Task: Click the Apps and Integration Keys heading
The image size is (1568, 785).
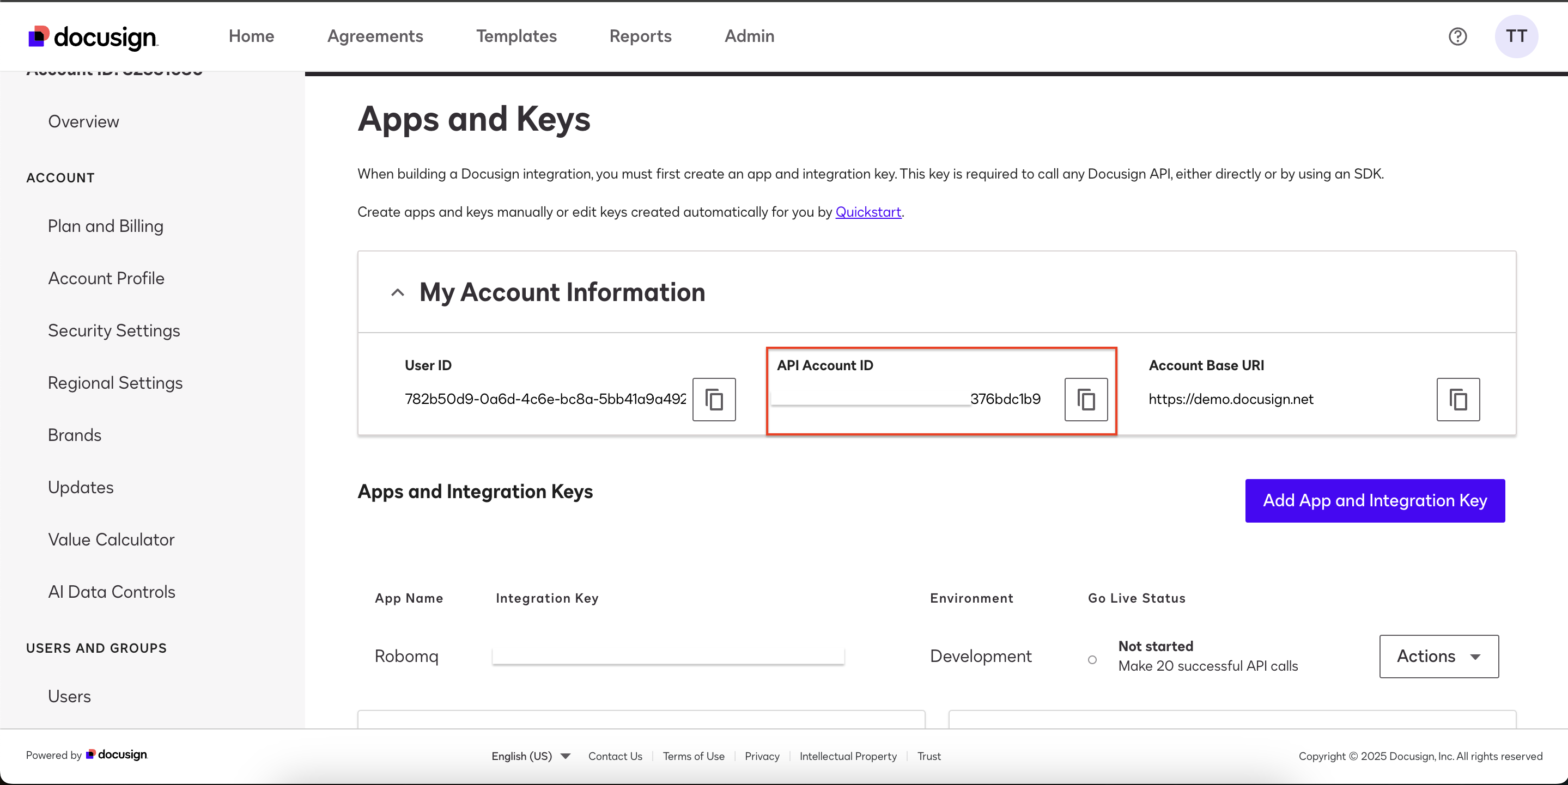Action: click(475, 492)
